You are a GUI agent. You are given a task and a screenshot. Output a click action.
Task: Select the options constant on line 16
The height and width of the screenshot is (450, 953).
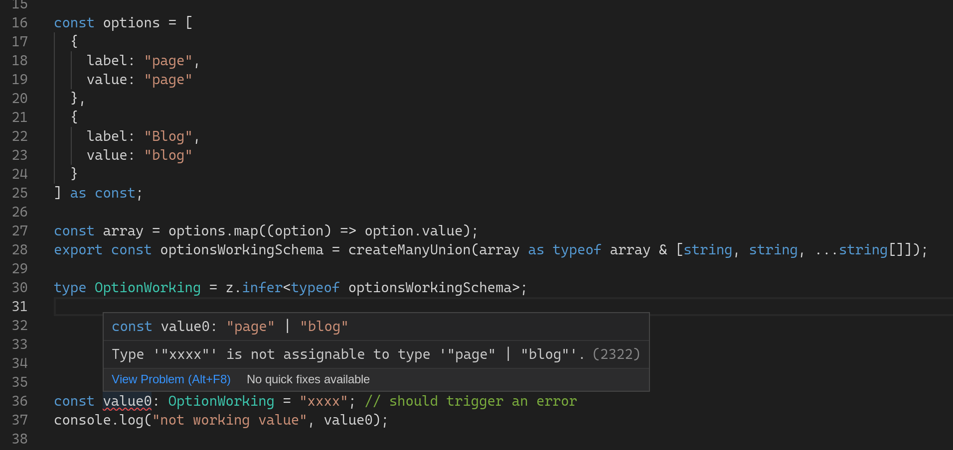click(x=131, y=22)
